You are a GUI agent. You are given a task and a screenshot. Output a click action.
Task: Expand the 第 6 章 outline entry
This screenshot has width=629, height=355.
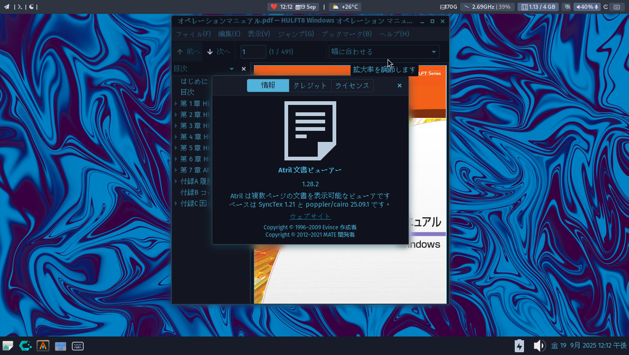coord(176,159)
